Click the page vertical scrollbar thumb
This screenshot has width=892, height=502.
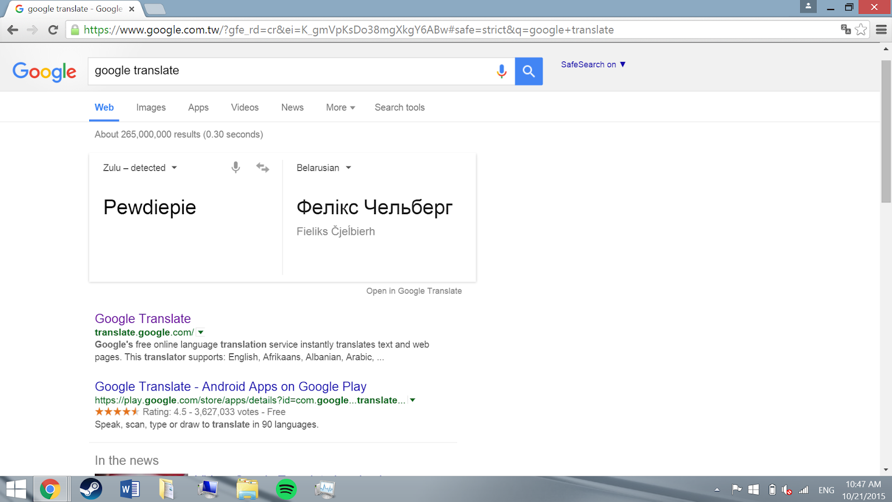click(886, 131)
